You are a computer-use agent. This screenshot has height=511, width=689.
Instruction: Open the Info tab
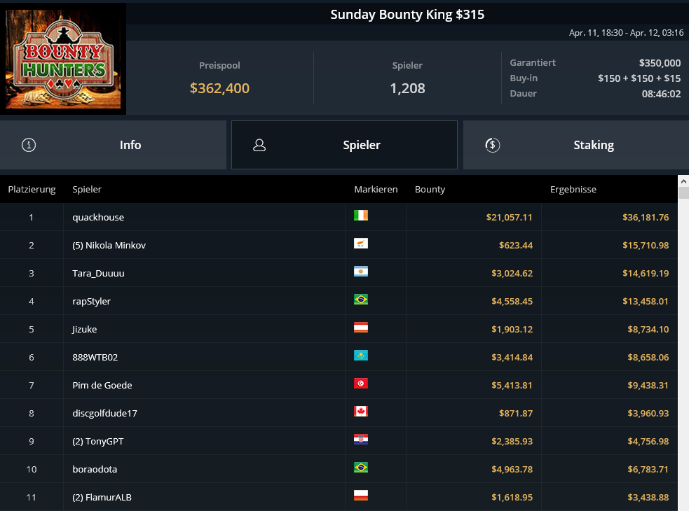point(113,145)
